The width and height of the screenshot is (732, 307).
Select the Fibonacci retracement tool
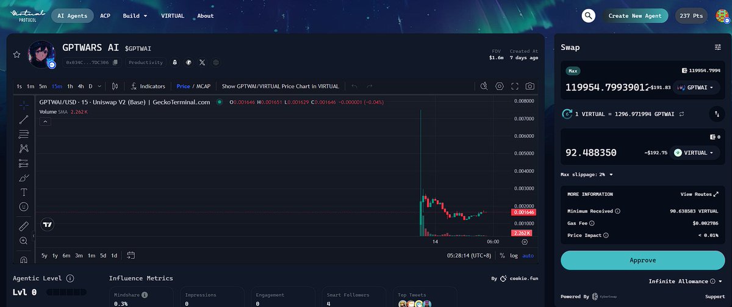point(23,134)
